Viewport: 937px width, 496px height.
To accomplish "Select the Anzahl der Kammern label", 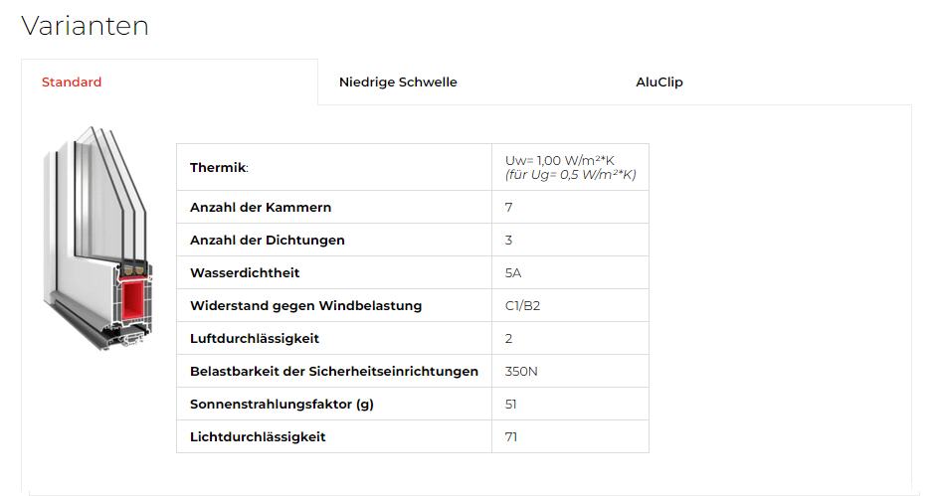I will click(x=261, y=207).
